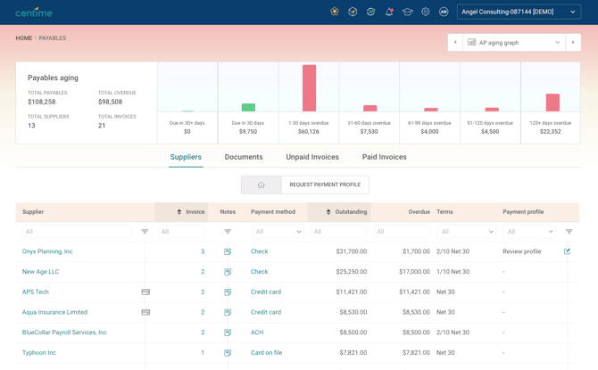Click Check method for Onyx Planning
The width and height of the screenshot is (598, 370).
[x=260, y=251]
